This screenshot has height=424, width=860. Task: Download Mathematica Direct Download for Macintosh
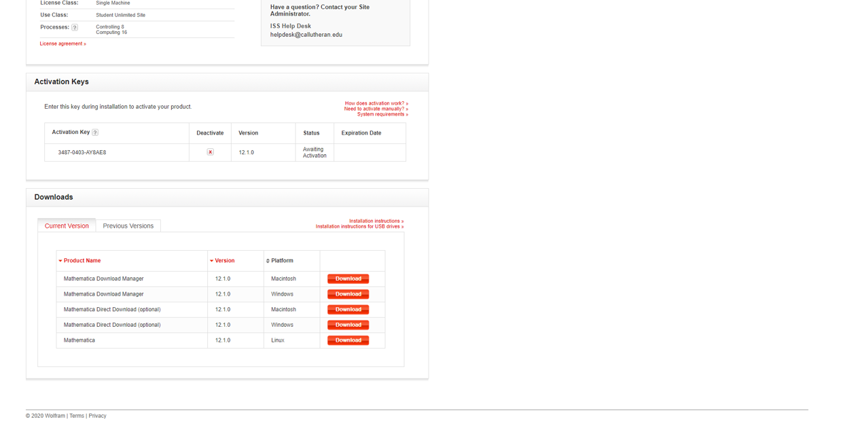pyautogui.click(x=348, y=310)
